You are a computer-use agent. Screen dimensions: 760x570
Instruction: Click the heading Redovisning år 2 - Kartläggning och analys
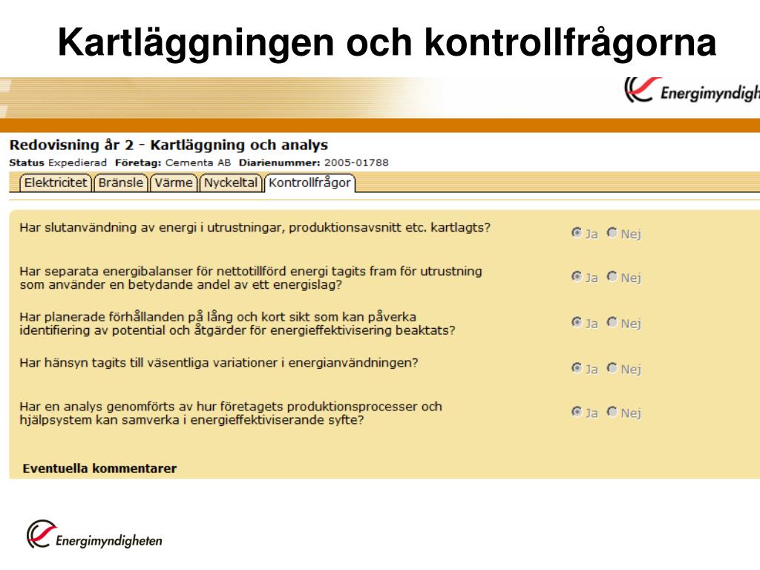pyautogui.click(x=168, y=145)
